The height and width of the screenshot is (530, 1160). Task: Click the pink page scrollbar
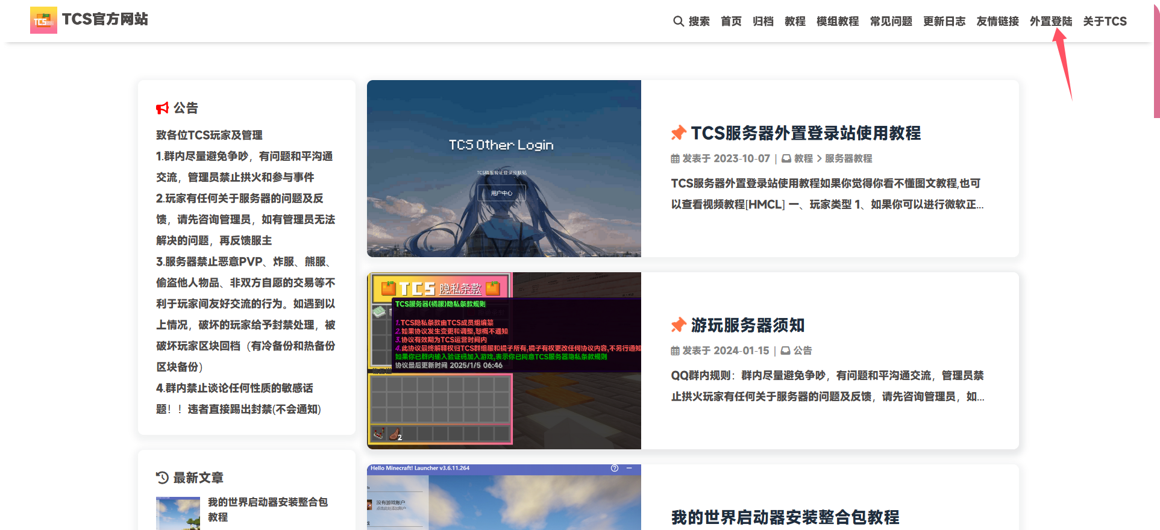(x=1156, y=60)
